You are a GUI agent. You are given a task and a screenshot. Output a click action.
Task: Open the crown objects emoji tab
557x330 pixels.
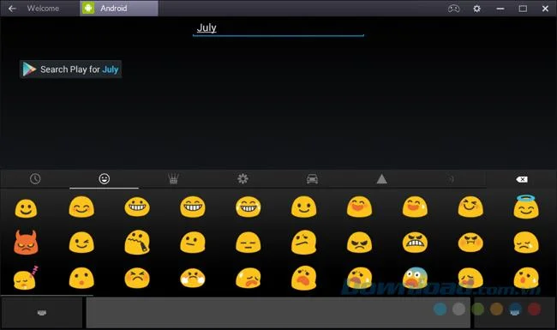173,178
